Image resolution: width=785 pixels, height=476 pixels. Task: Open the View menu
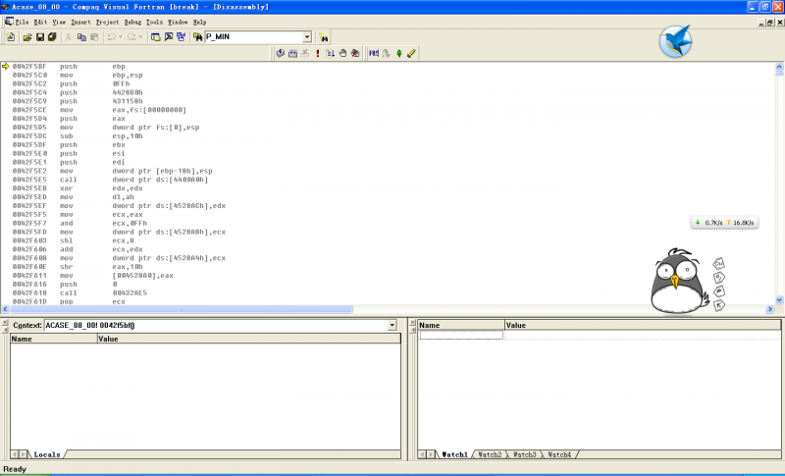click(59, 22)
